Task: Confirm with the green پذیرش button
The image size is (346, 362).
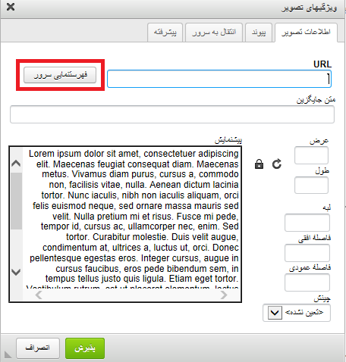Action: (85, 348)
